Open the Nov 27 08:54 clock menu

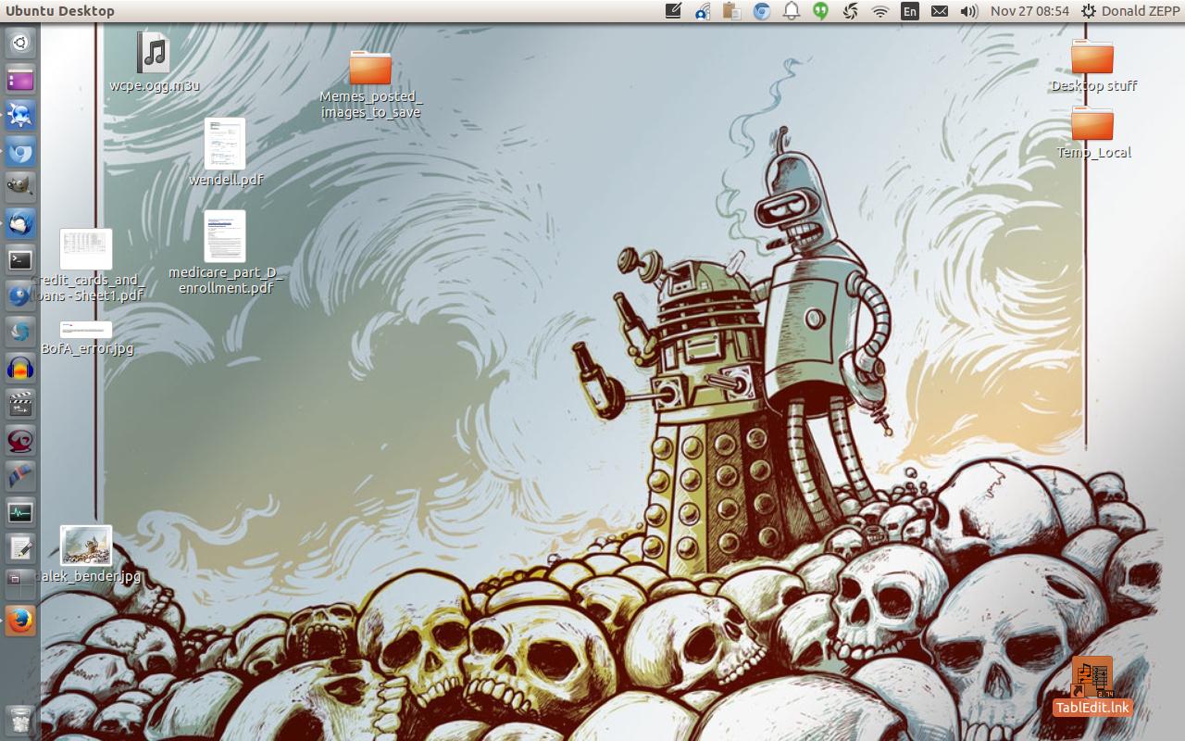coord(1029,11)
